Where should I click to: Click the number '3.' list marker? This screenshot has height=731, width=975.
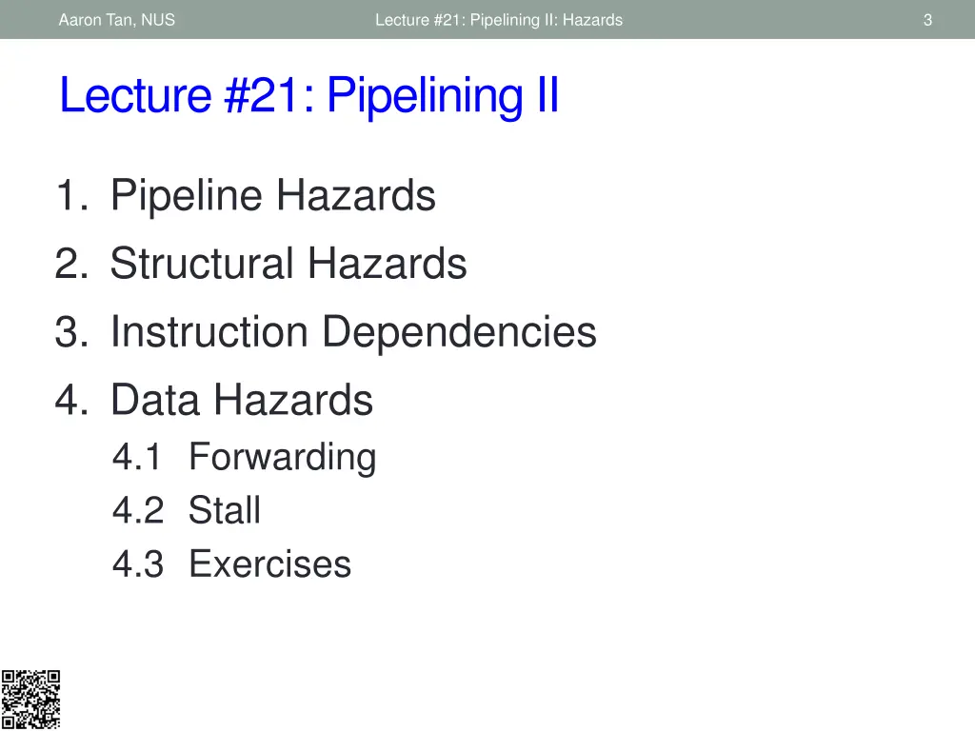tap(72, 332)
